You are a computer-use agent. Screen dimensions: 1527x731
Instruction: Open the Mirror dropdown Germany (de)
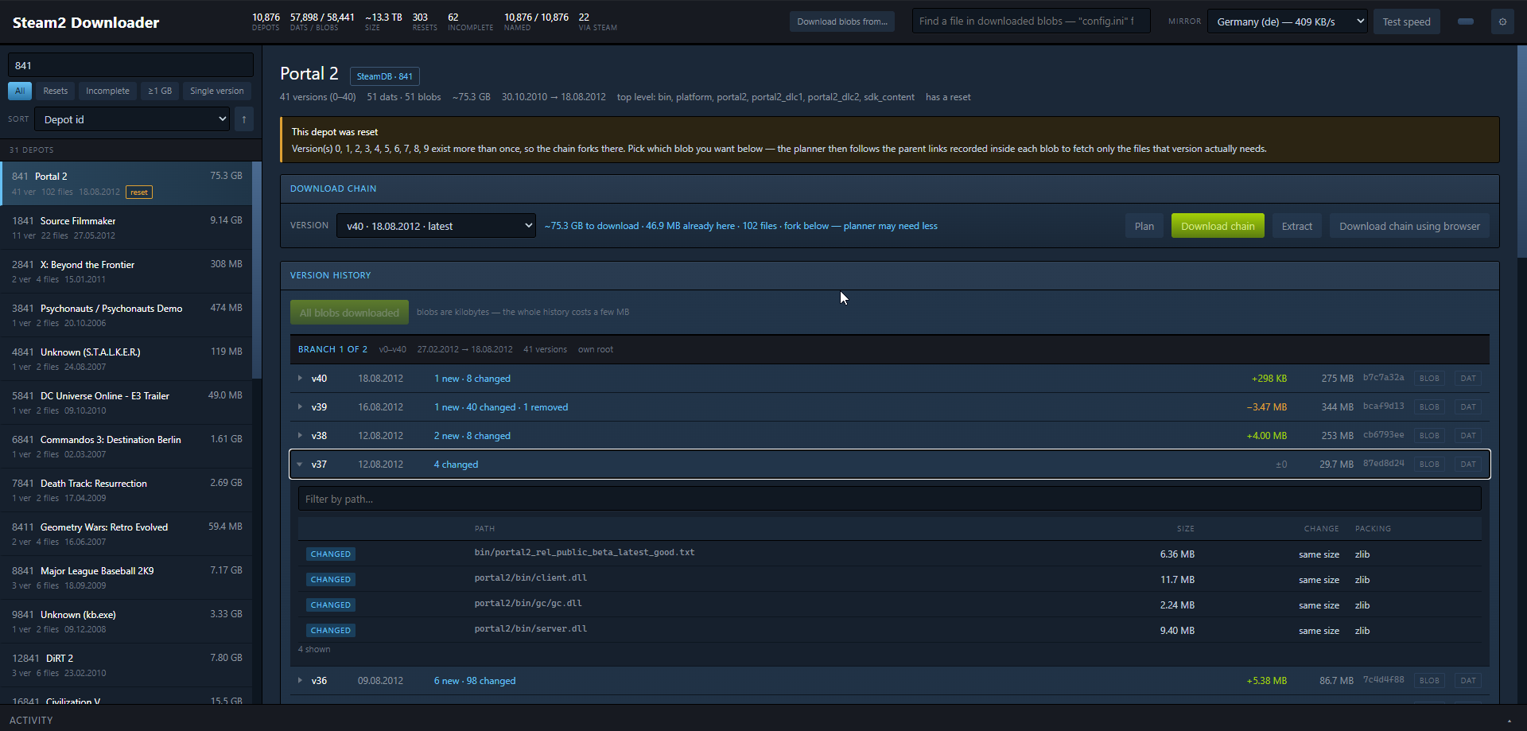1287,21
